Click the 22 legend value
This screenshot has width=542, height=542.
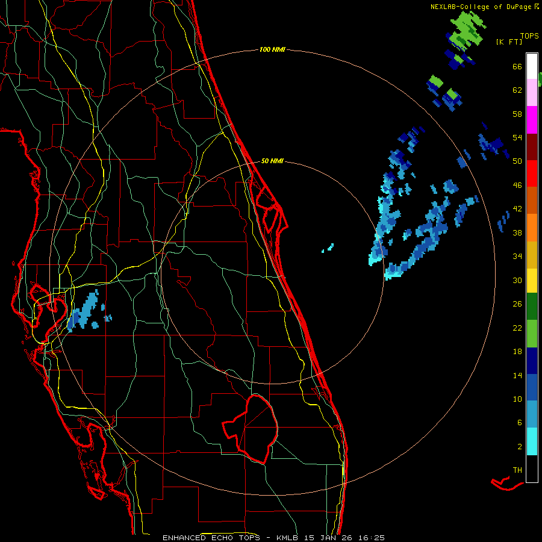pos(517,328)
